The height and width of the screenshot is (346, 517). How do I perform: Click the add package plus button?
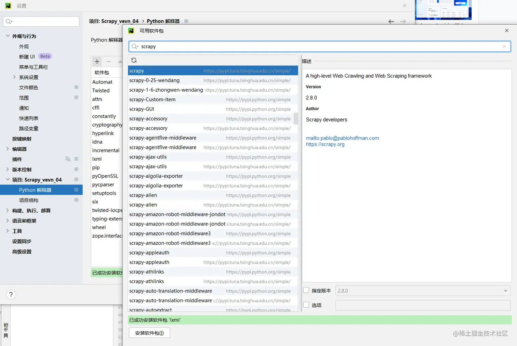97,62
